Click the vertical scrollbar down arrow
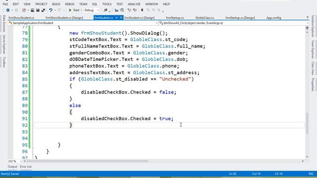 pos(307,157)
